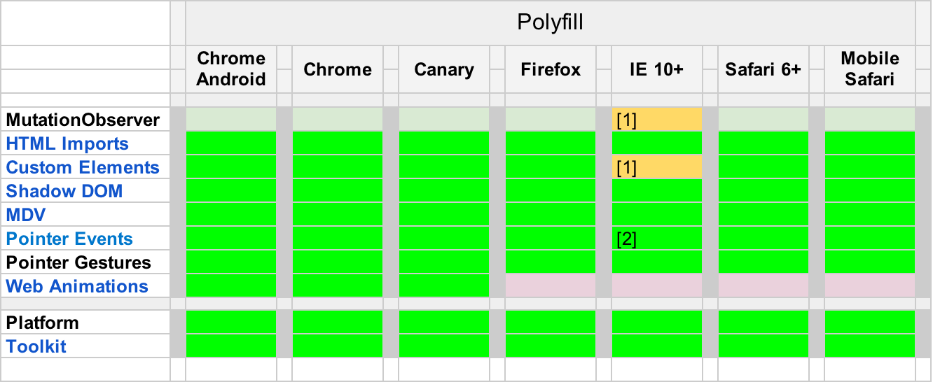The height and width of the screenshot is (382, 933).
Task: Select the MutationObserver row label
Action: coord(83,120)
